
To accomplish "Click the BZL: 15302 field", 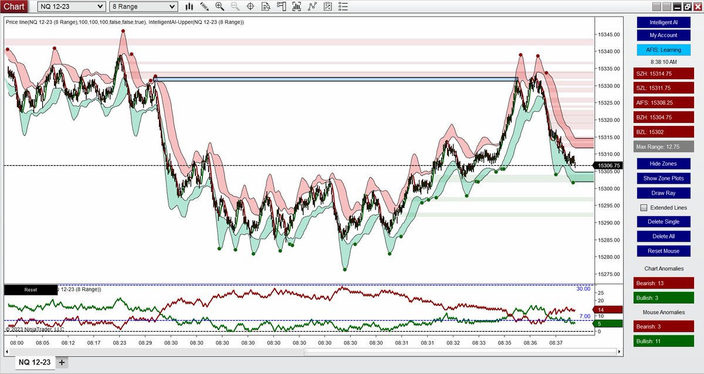I will point(664,132).
